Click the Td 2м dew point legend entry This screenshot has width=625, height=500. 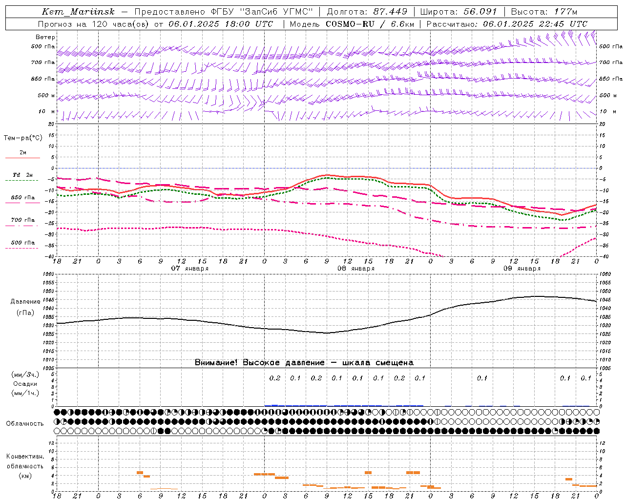pyautogui.click(x=22, y=175)
